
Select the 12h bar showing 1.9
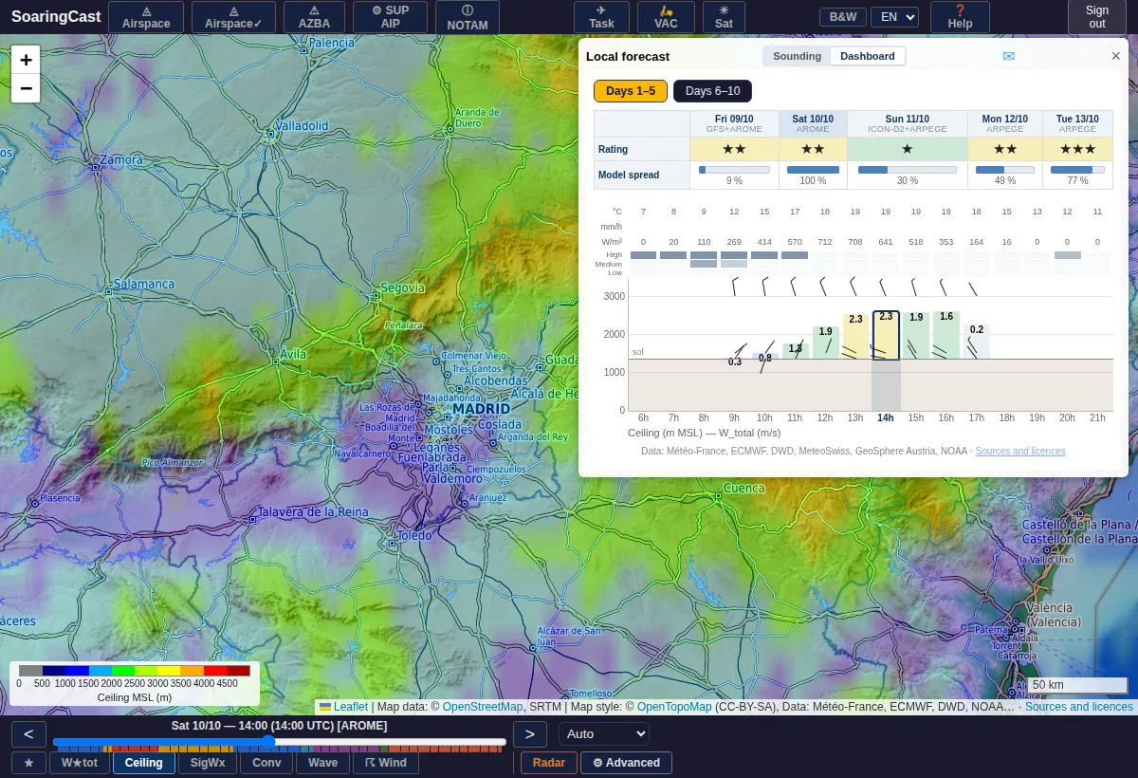(825, 343)
